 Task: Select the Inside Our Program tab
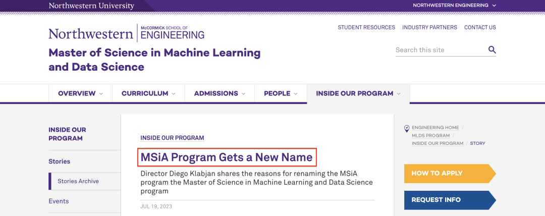click(358, 93)
